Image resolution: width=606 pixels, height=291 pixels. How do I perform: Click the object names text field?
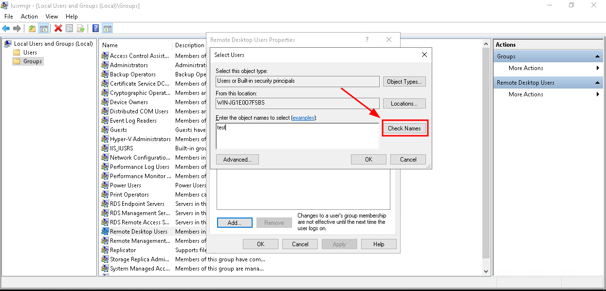[x=297, y=136]
